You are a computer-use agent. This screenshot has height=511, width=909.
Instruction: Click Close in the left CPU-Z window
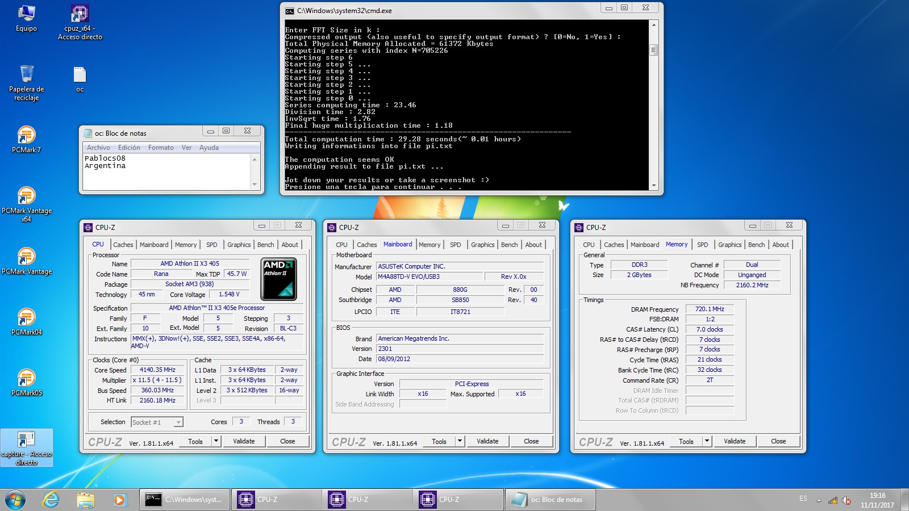pos(287,441)
